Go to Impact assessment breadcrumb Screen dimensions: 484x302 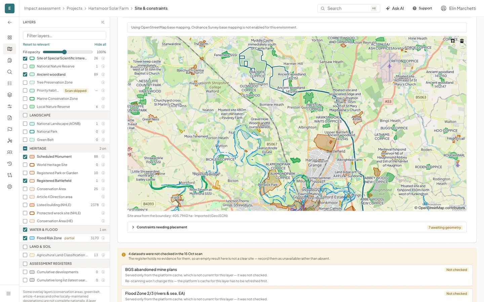tap(42, 8)
